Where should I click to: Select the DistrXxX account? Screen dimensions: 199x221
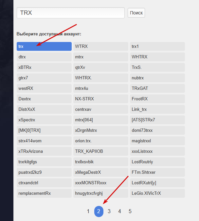(x=44, y=110)
